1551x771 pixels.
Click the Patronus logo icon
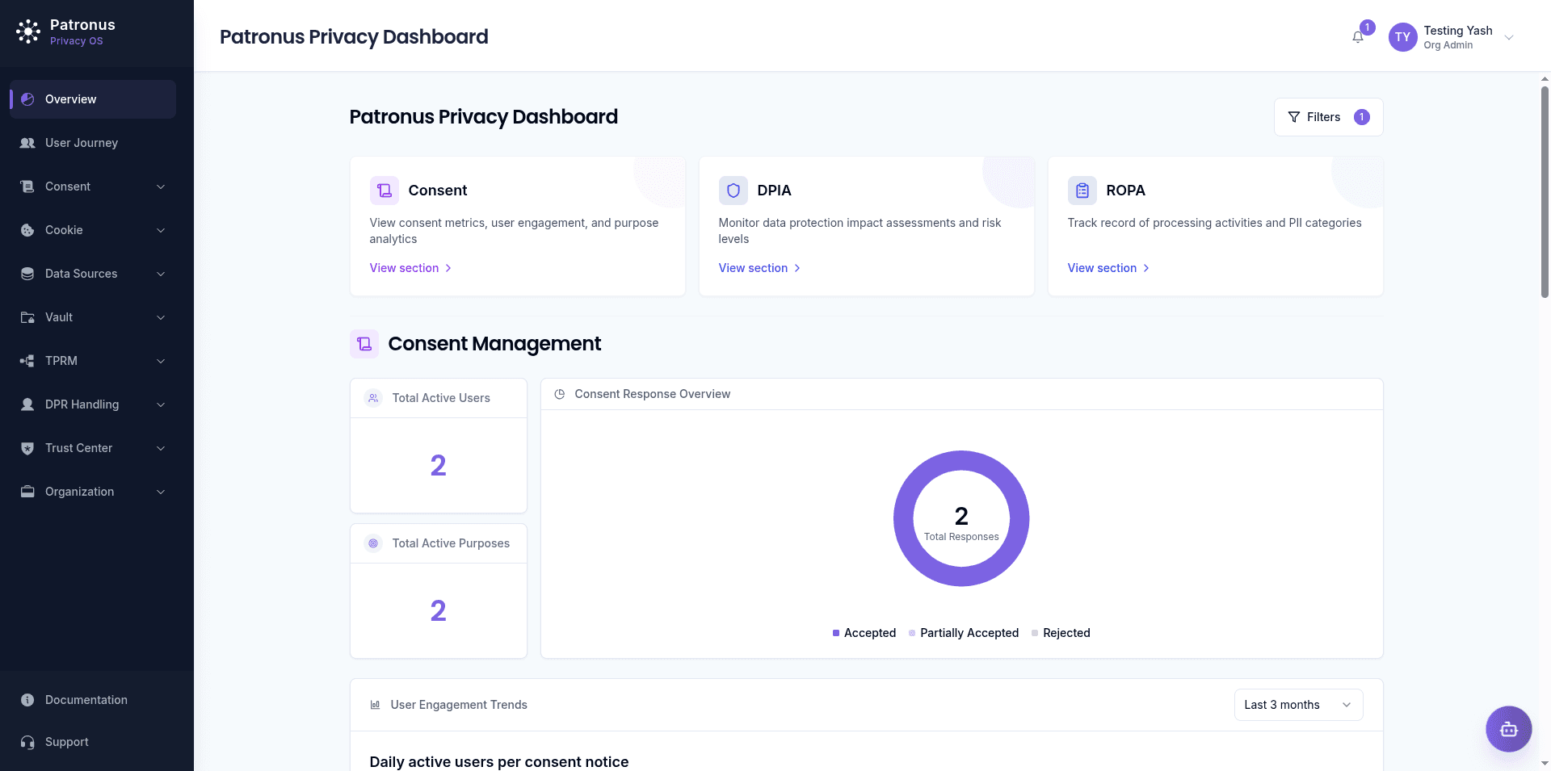click(28, 32)
